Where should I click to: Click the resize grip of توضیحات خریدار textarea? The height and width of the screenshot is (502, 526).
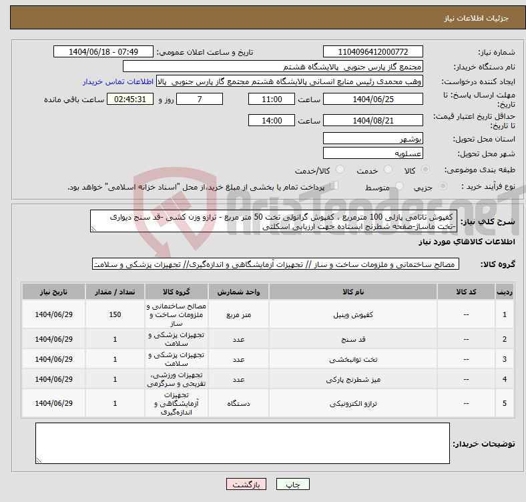click(39, 461)
